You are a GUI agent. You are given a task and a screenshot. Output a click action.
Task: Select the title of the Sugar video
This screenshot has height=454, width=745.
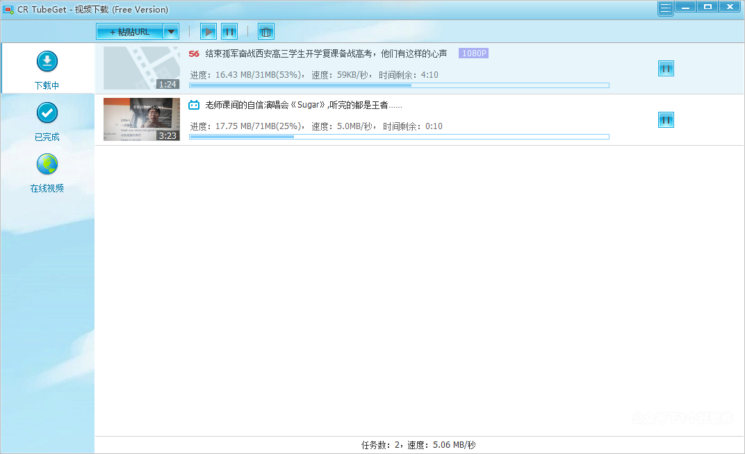coord(304,105)
